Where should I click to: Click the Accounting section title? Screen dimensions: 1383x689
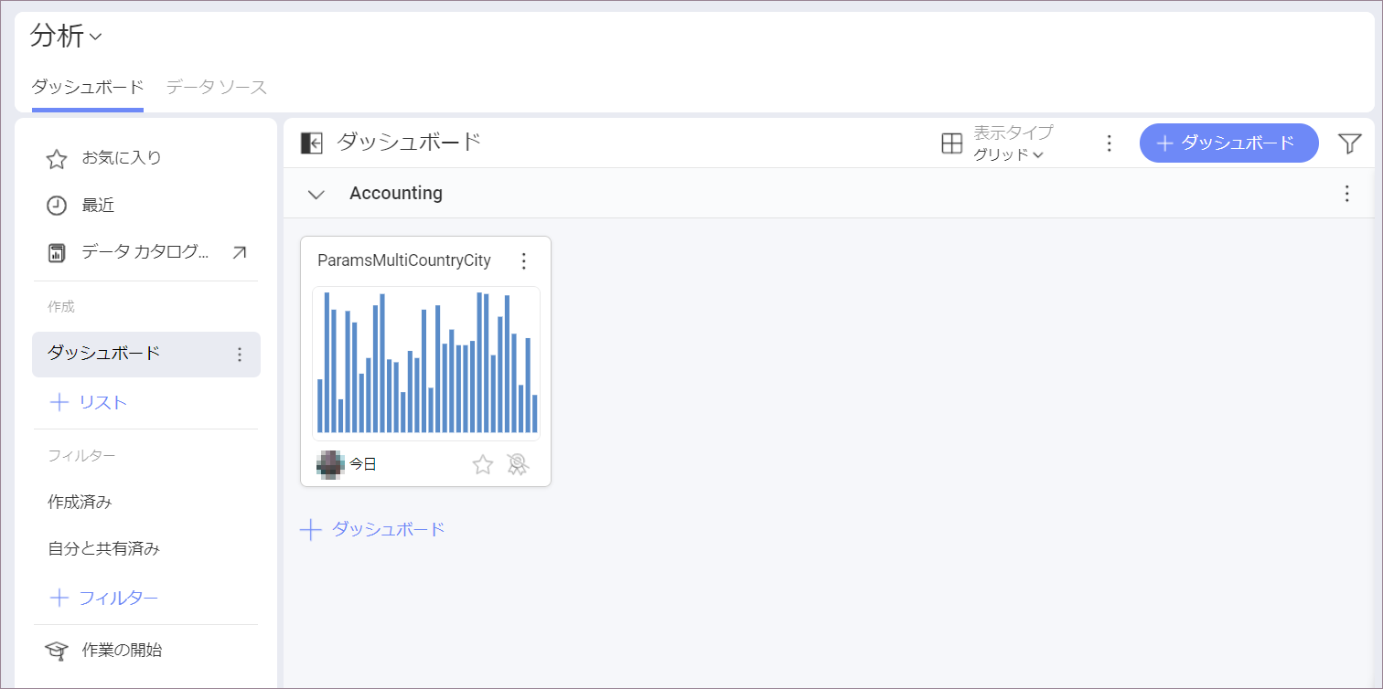pos(396,194)
